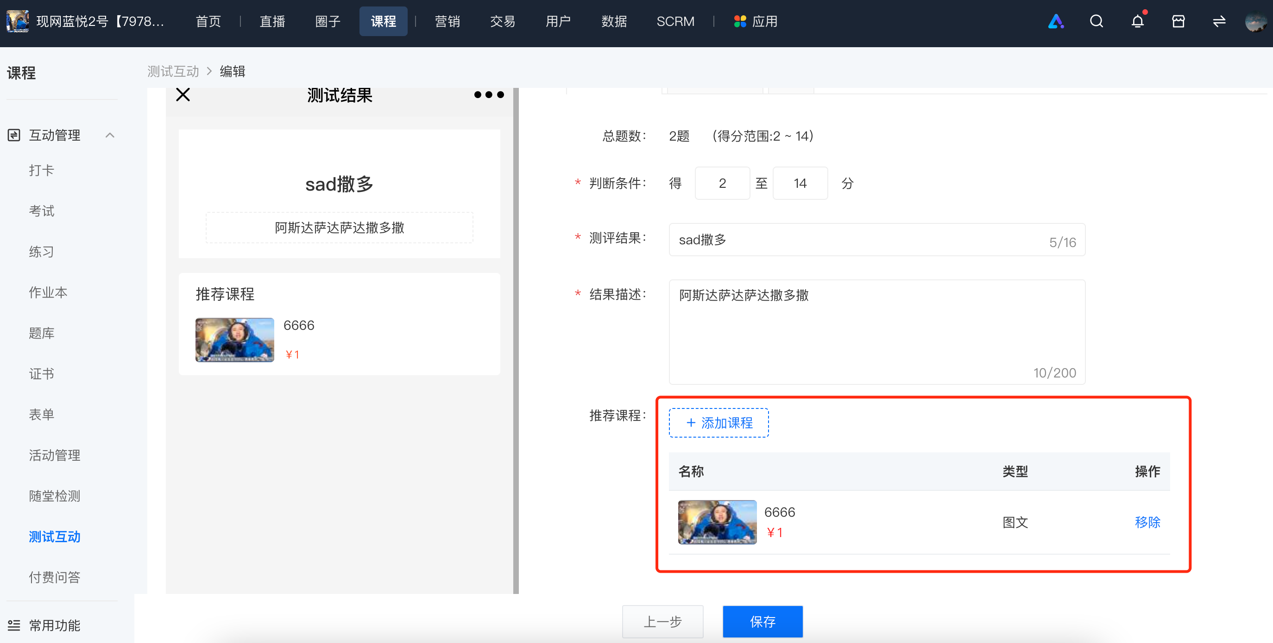
Task: Open the notification bell
Action: click(x=1137, y=21)
